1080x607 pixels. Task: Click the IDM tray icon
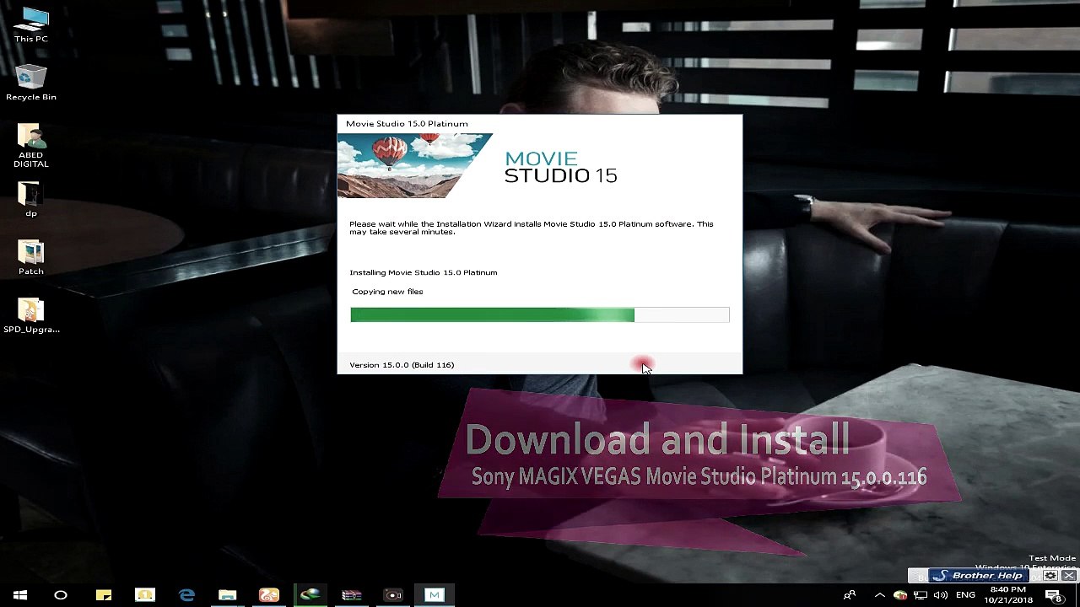point(900,595)
